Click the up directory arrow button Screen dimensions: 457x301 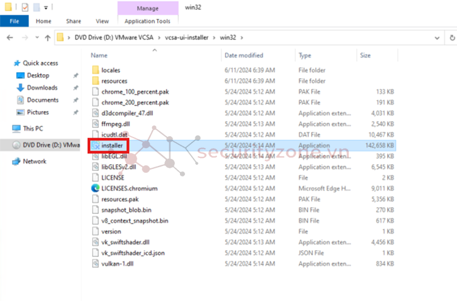click(48, 38)
